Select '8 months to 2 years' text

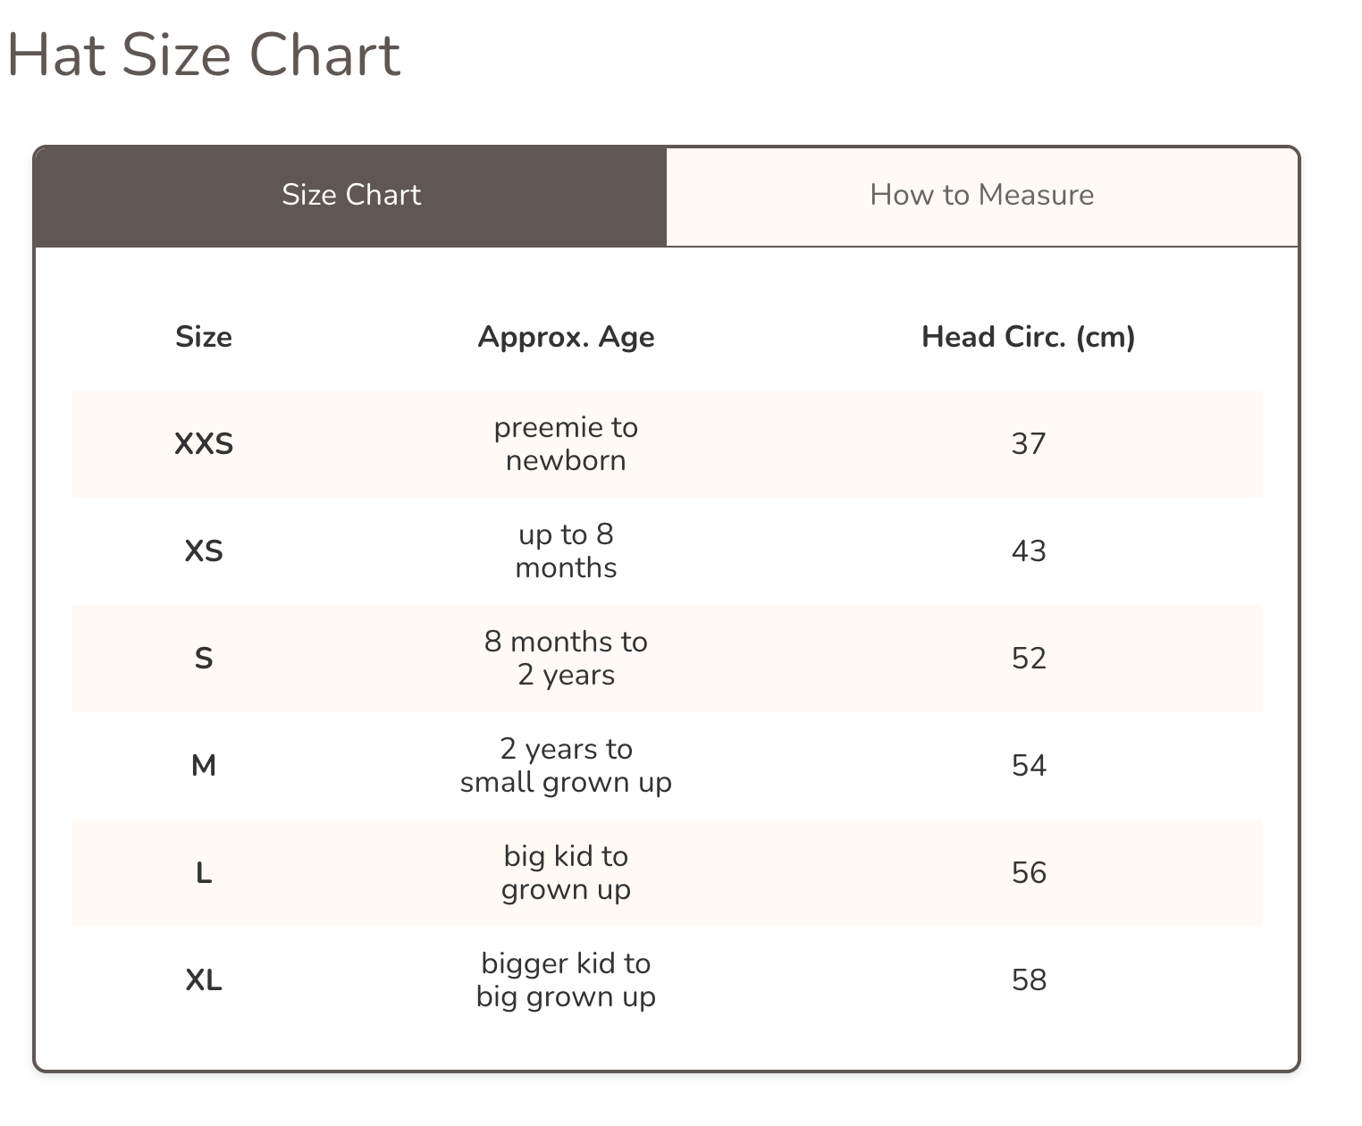pos(566,659)
